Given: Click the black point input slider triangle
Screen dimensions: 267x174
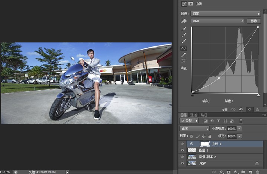Looking at the screenshot, I should click(x=192, y=95).
